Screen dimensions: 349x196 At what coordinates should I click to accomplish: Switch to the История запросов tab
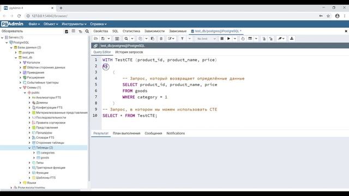click(129, 52)
